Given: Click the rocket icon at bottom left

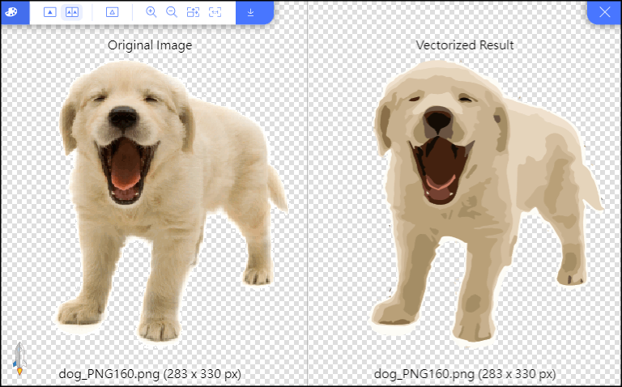Looking at the screenshot, I should (19, 359).
